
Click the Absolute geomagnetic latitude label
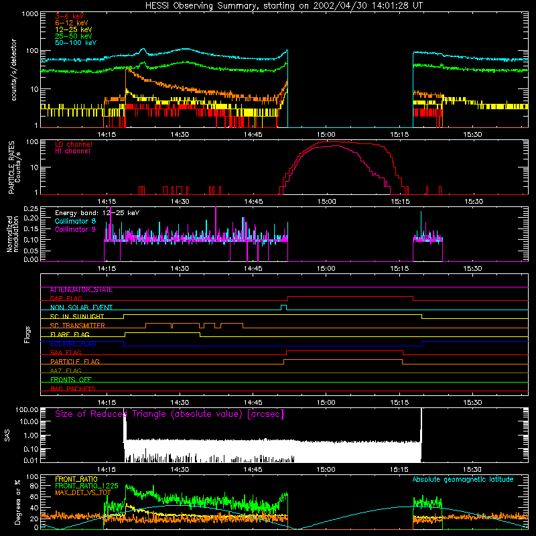[x=463, y=480]
